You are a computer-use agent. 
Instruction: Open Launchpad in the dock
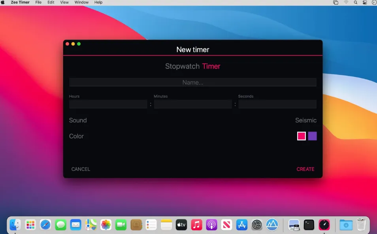(x=30, y=224)
